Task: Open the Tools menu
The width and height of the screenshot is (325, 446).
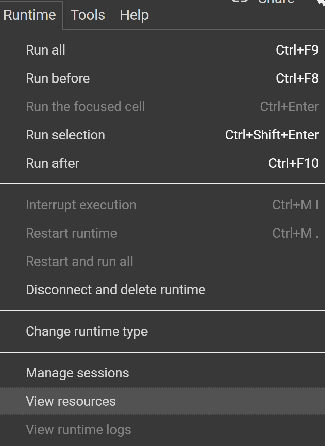Action: click(87, 15)
